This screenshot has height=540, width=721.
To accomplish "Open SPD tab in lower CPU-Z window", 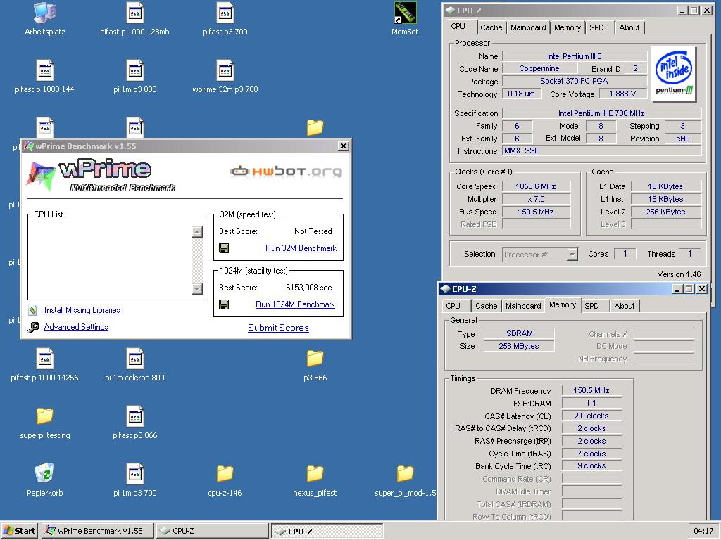I will 591,306.
